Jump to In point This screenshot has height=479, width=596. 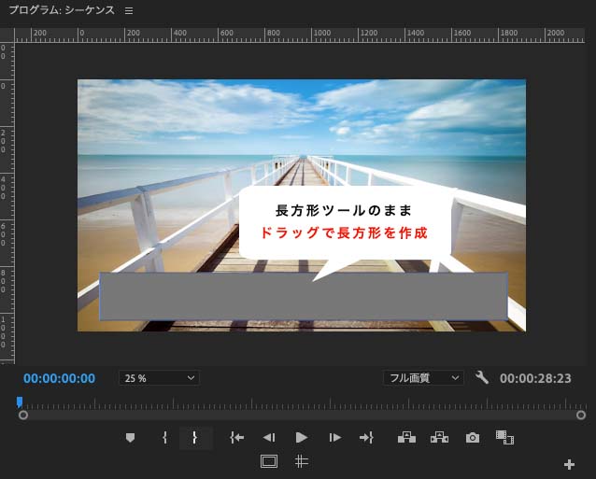(x=236, y=437)
